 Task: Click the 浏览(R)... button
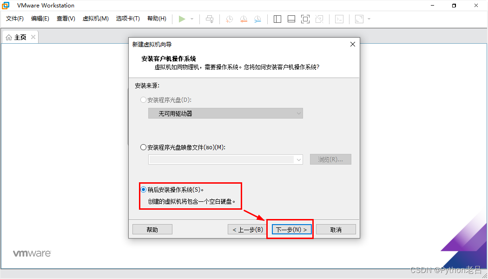coord(330,159)
